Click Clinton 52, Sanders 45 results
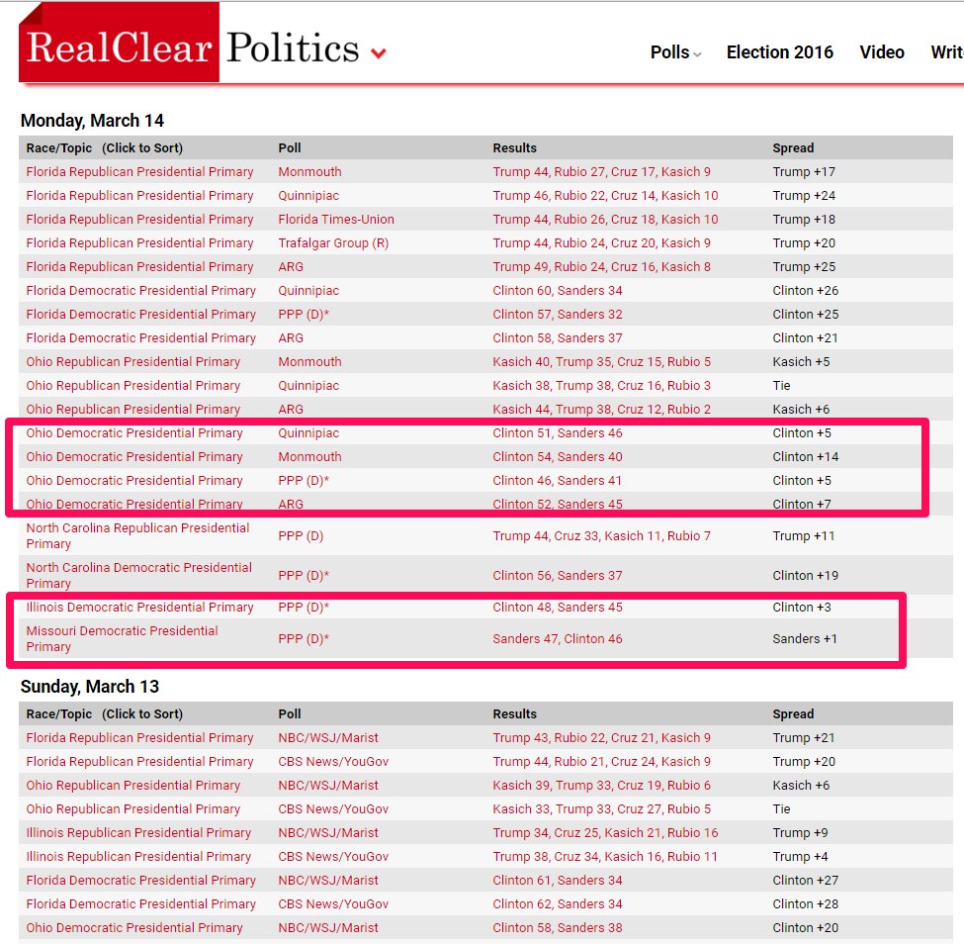Image resolution: width=964 pixels, height=944 pixels. coord(558,505)
